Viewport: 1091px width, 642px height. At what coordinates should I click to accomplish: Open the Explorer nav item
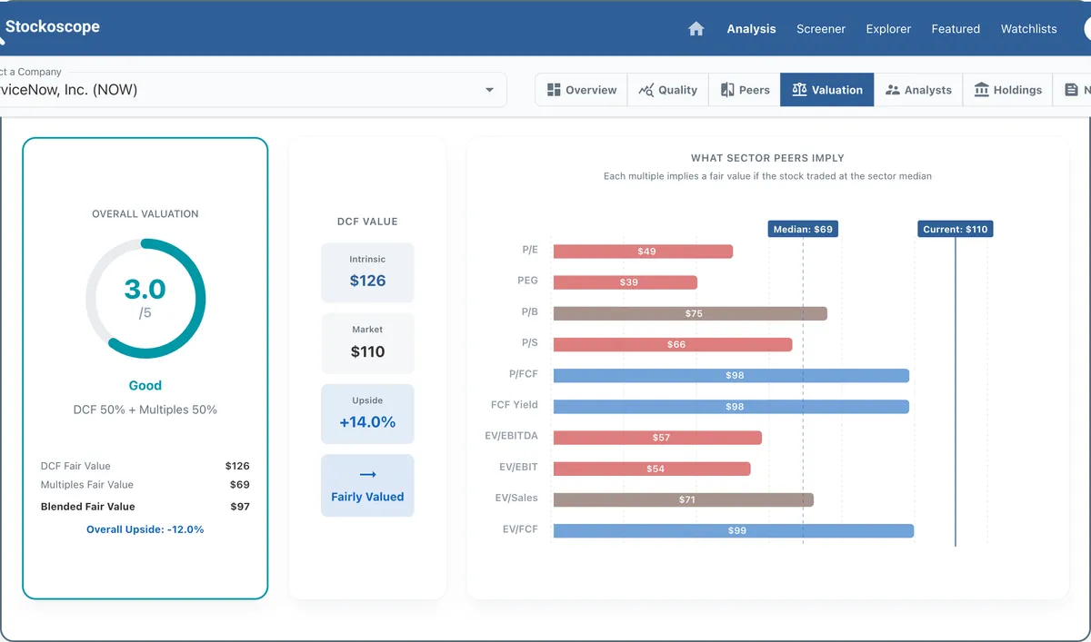click(x=888, y=29)
